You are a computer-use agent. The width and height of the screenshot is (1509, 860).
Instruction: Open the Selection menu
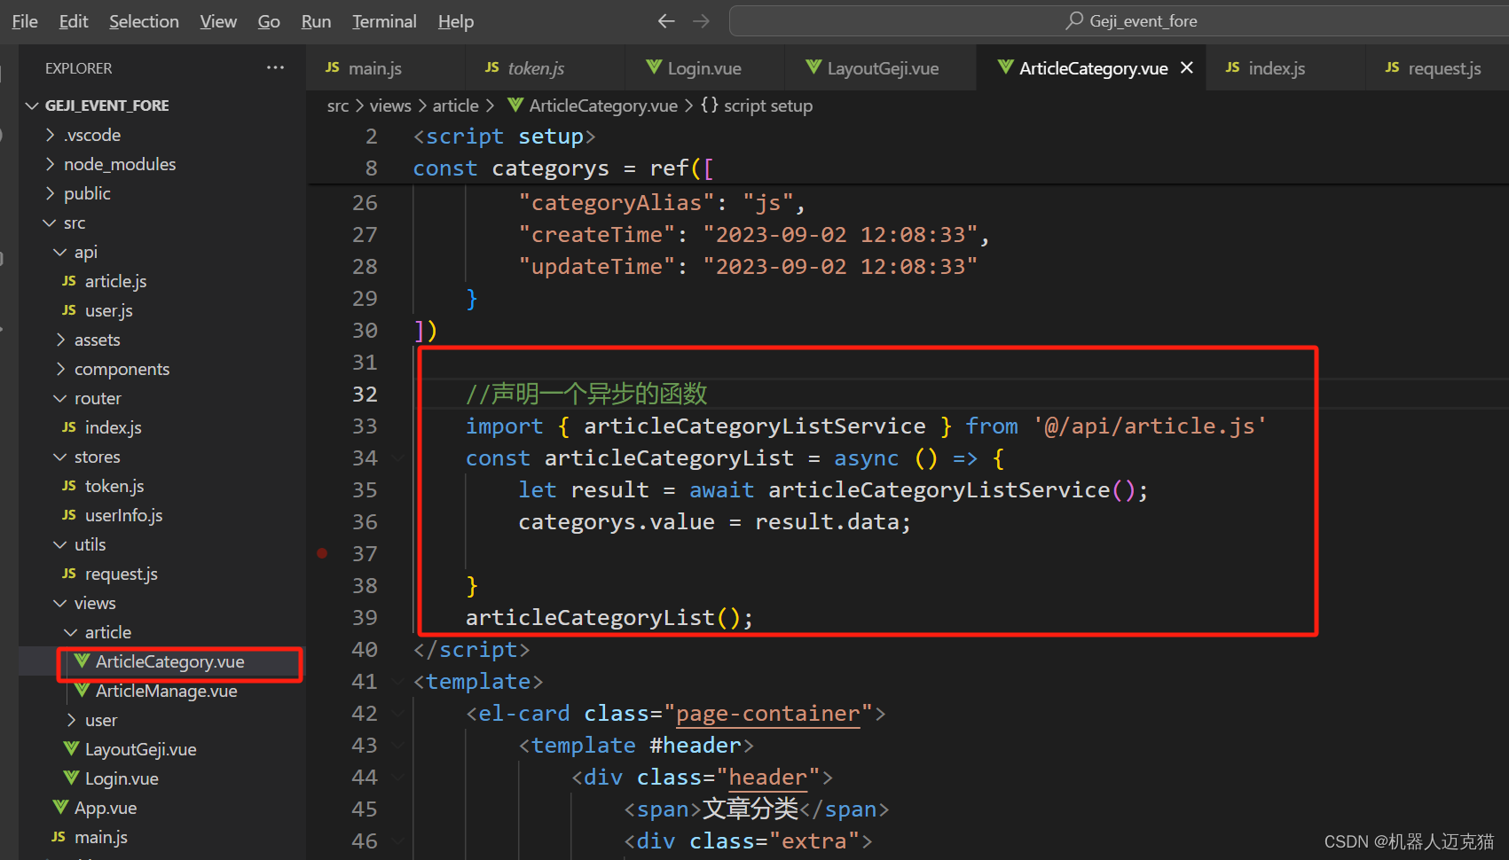point(144,20)
